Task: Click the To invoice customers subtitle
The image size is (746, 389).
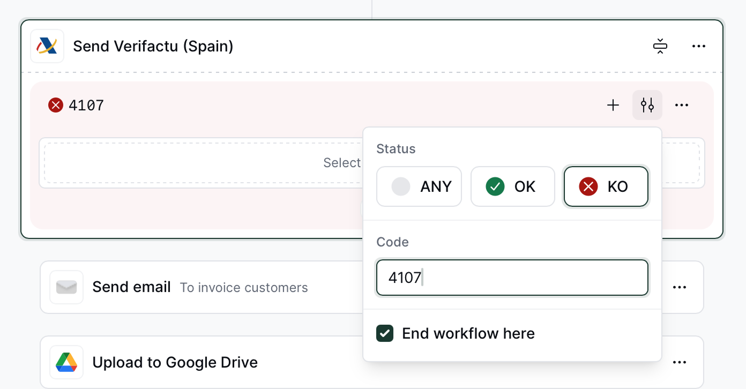Action: [244, 288]
